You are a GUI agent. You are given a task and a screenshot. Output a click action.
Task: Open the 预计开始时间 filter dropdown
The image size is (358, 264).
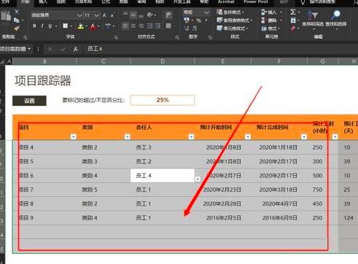point(248,136)
